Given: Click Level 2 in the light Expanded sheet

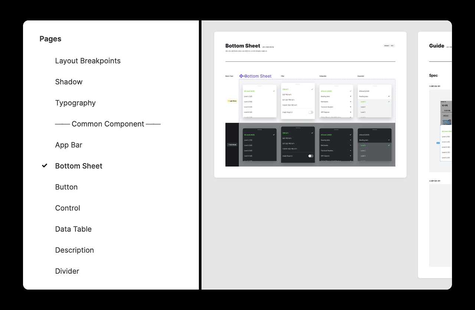Looking at the screenshot, I should [363, 107].
